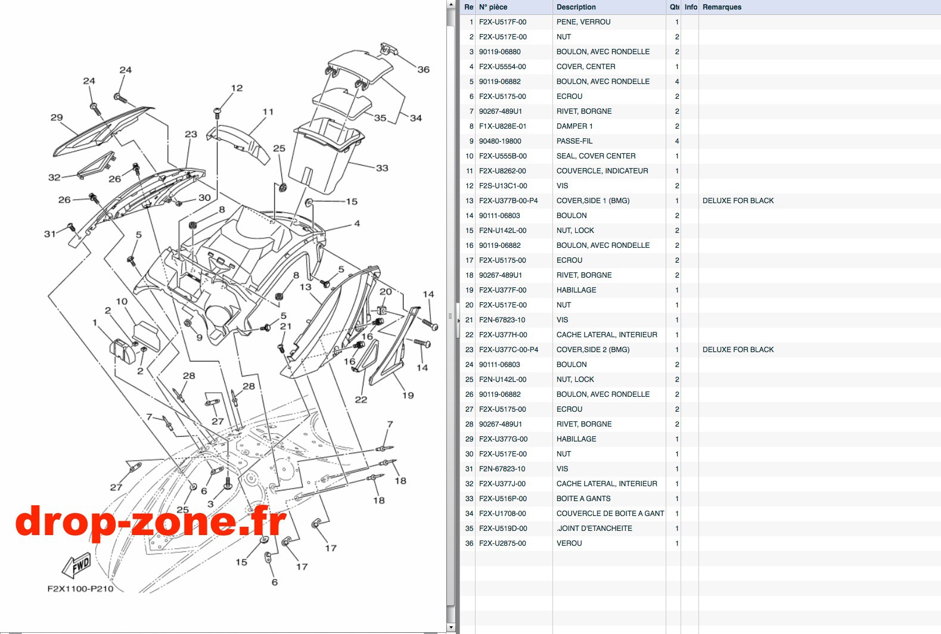
Task: Click the Info column header
Action: click(x=690, y=7)
